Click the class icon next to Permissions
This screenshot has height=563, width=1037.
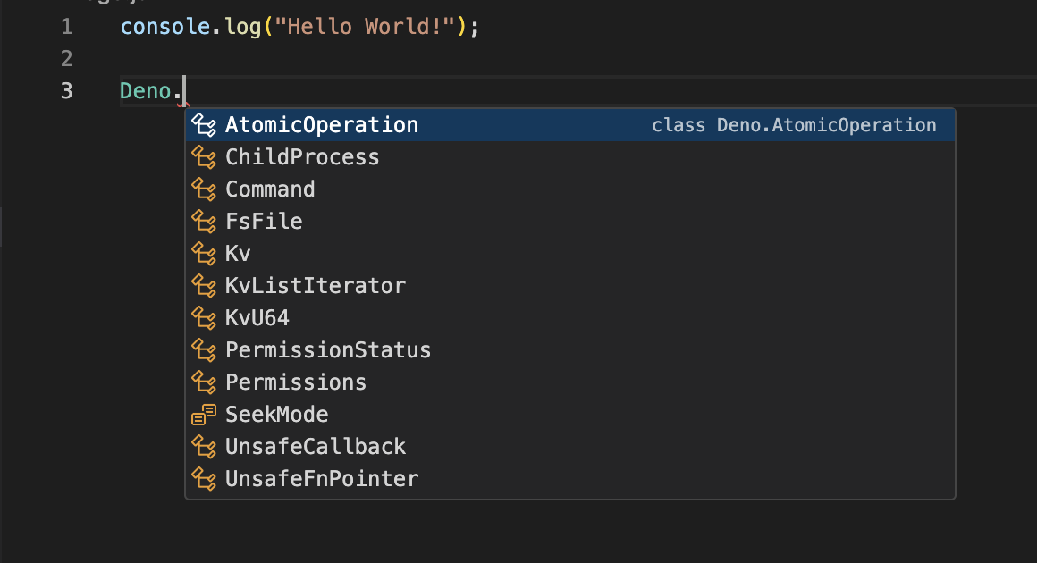[205, 382]
